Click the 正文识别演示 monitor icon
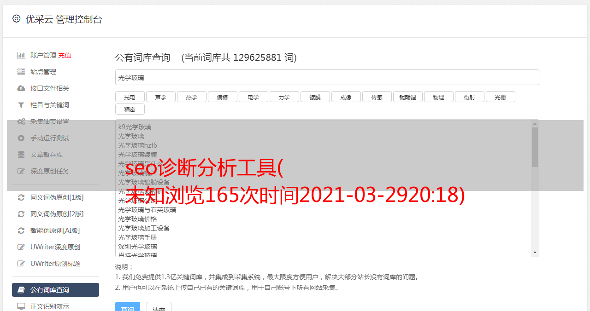Screen dimensions: 590x311 coord(21,306)
